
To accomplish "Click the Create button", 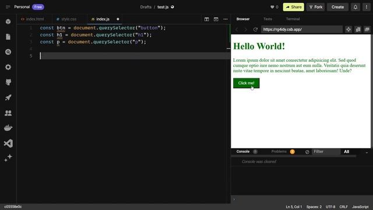I will tap(337, 7).
